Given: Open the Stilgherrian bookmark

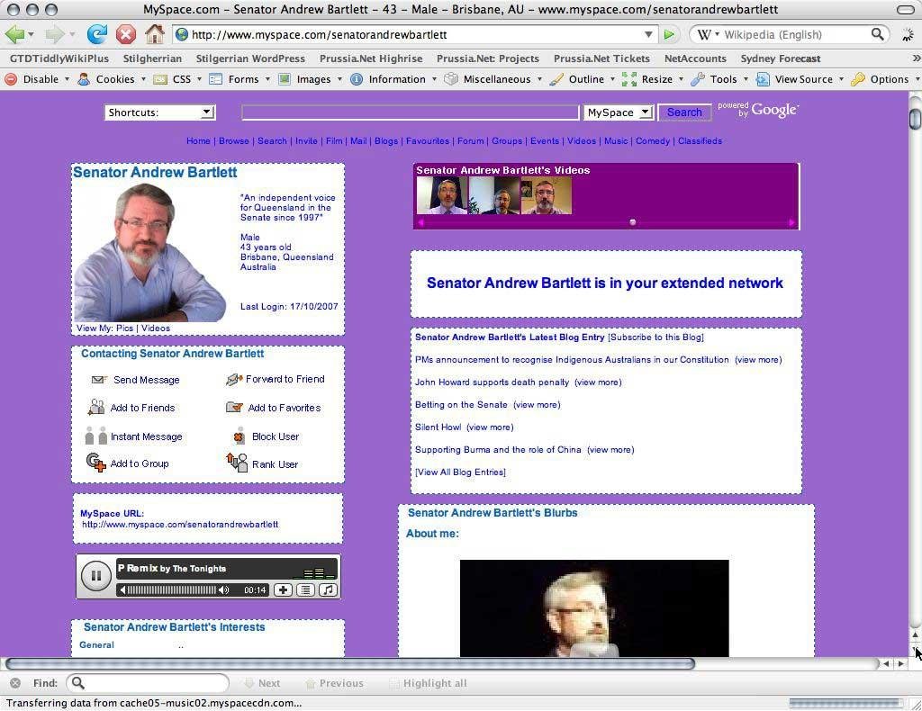Looking at the screenshot, I should pos(152,58).
